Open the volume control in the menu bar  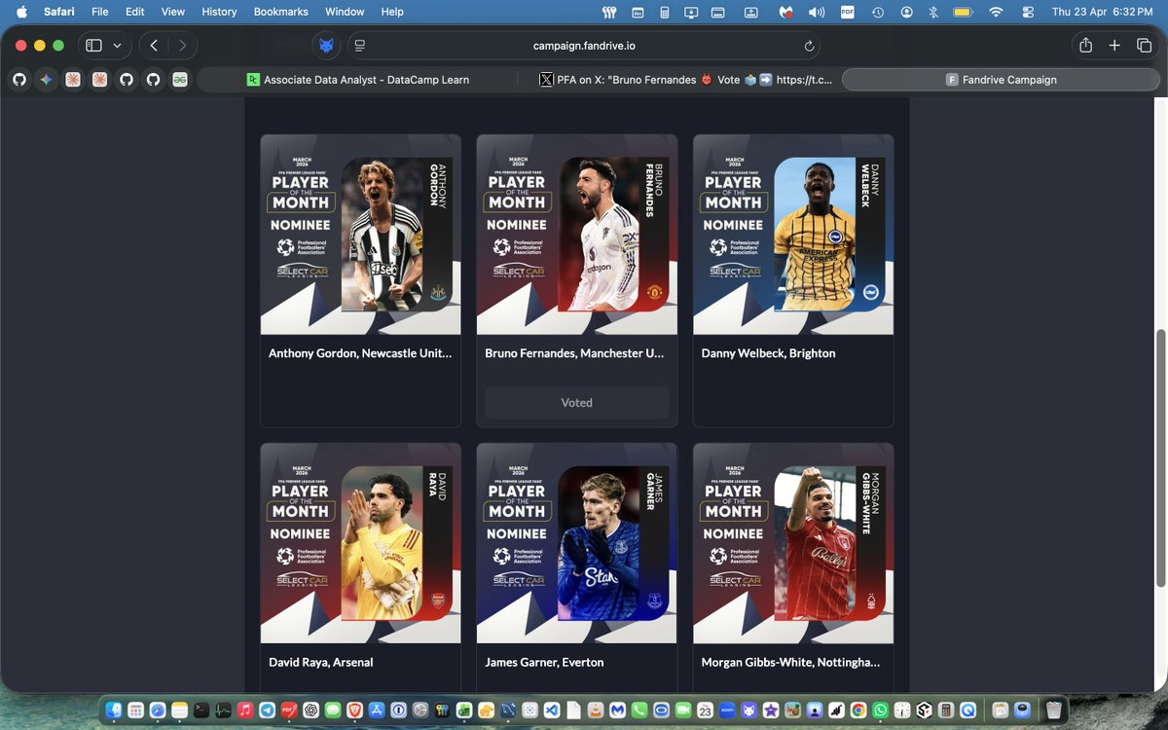(816, 12)
